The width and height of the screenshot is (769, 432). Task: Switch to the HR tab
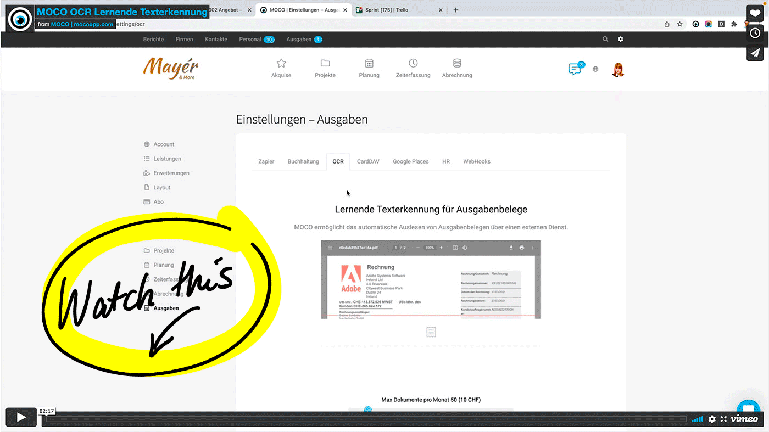(446, 161)
